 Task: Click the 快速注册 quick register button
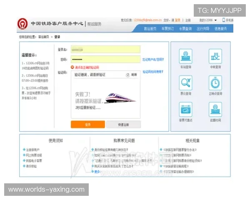(x=124, y=125)
